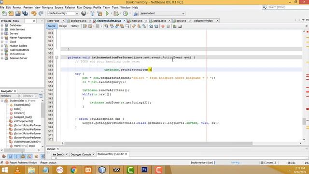Click the (1 more...) tasks indicator
This screenshot has width=309, height=174.
coord(268,163)
